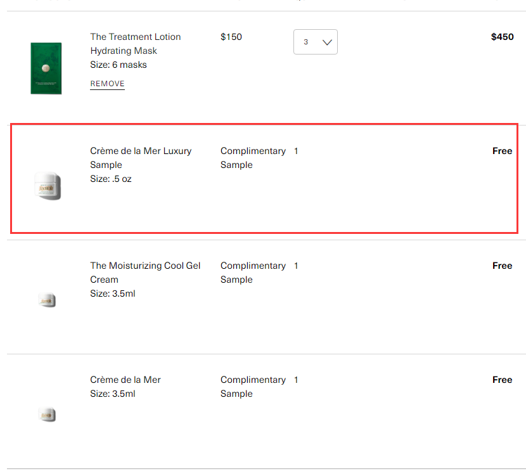
Task: Click the 'Size: 6 masks' text
Action: pos(119,65)
